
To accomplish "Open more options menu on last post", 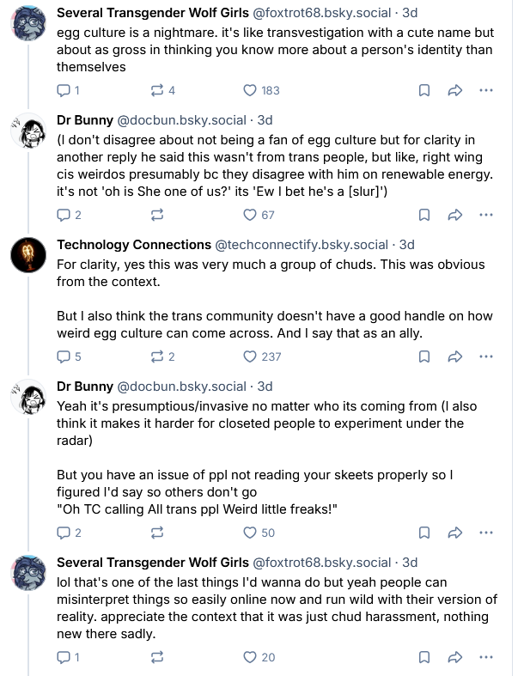I will coord(486,657).
